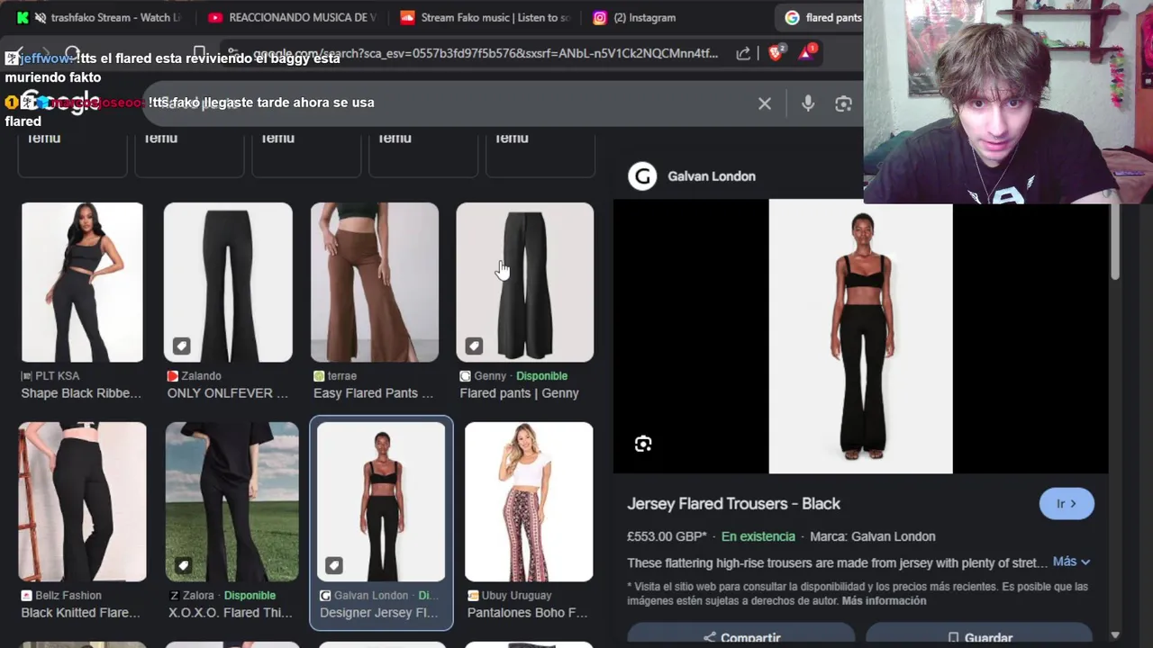
Task: Click product tag icon on Genny thumbnail
Action: (474, 346)
